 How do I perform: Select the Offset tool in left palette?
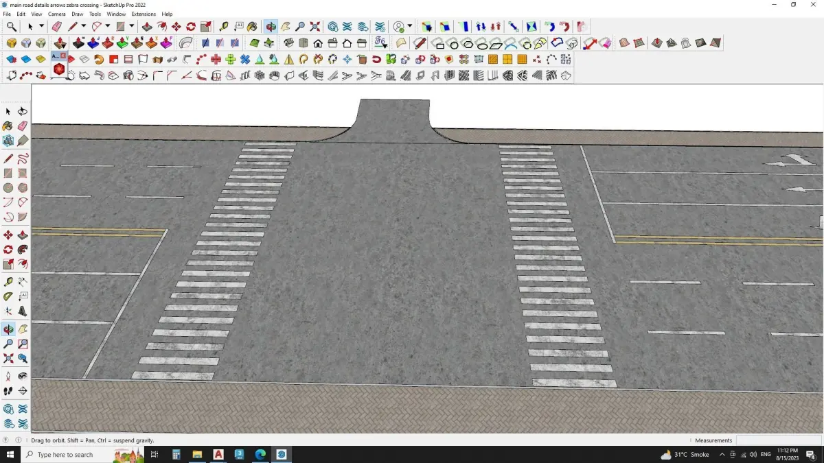pos(23,263)
